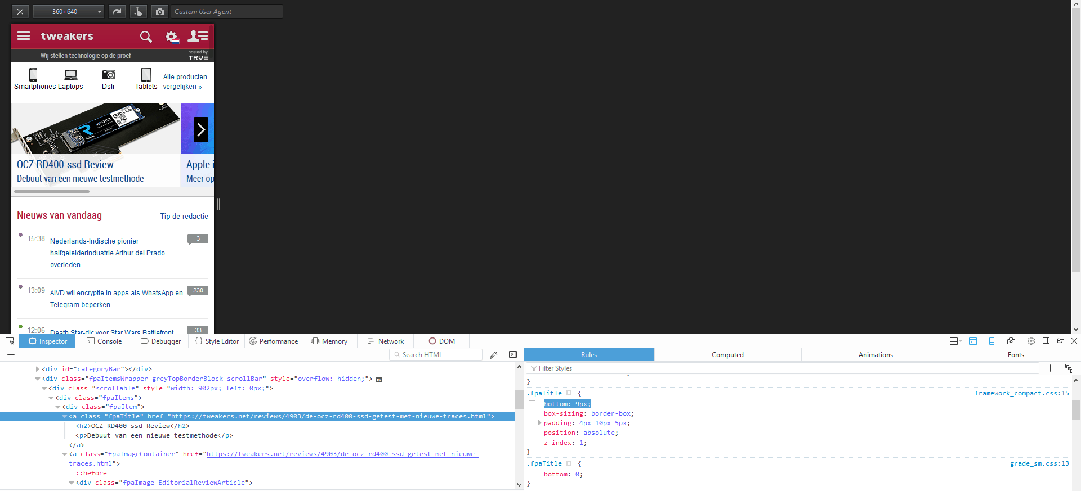Switch to the Debugger tab
This screenshot has height=491, width=1081.
[160, 341]
